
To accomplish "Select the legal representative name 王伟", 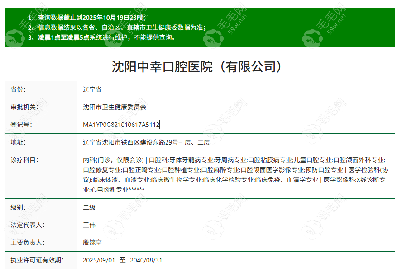I will point(89,225).
